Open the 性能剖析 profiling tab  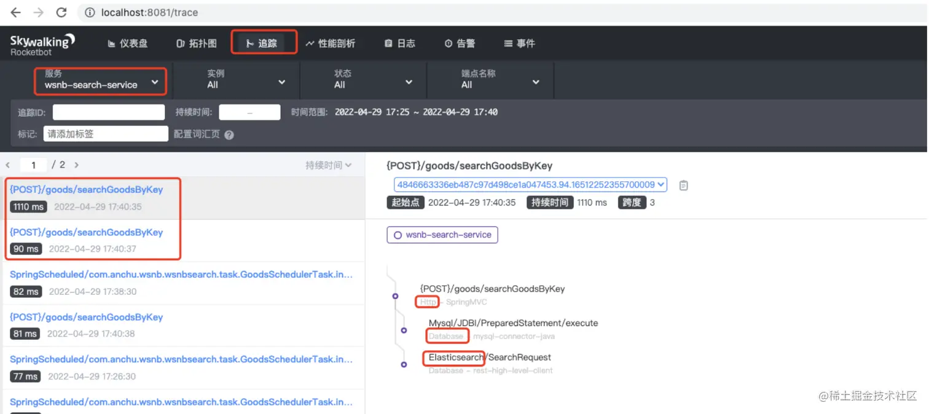[331, 44]
